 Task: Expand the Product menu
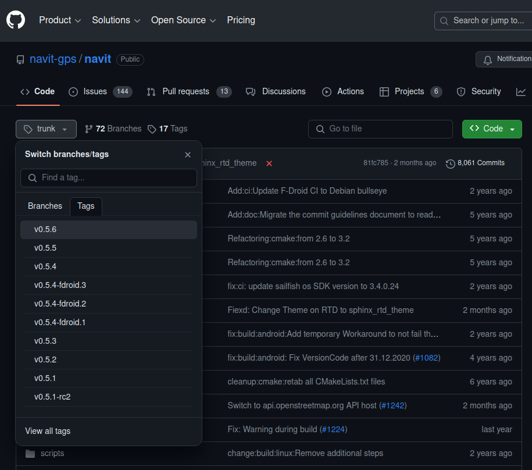[60, 20]
